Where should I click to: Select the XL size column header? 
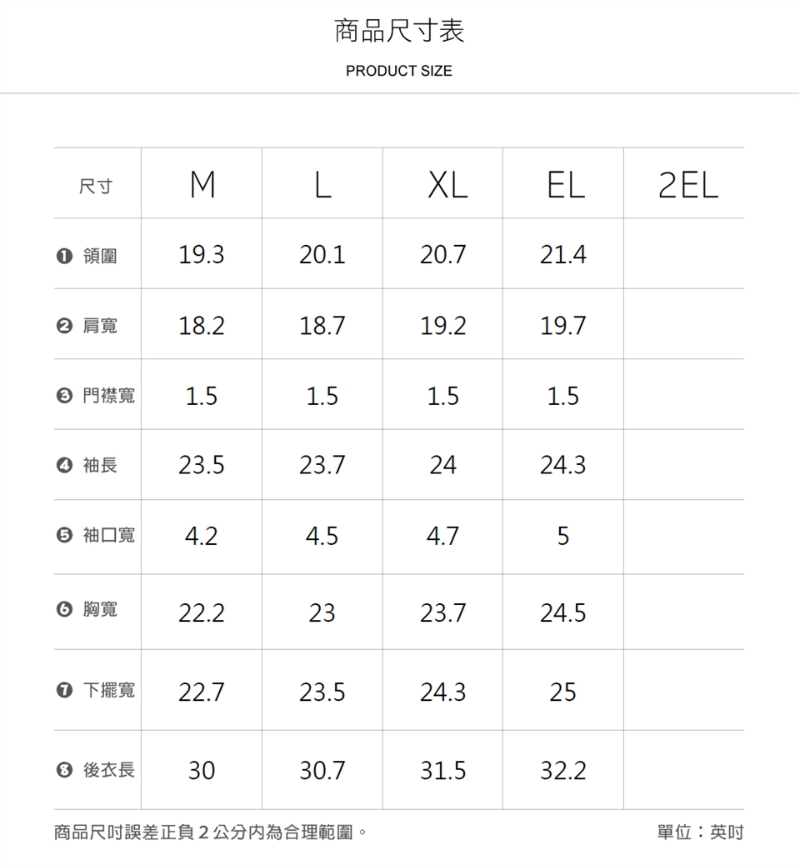tap(443, 186)
